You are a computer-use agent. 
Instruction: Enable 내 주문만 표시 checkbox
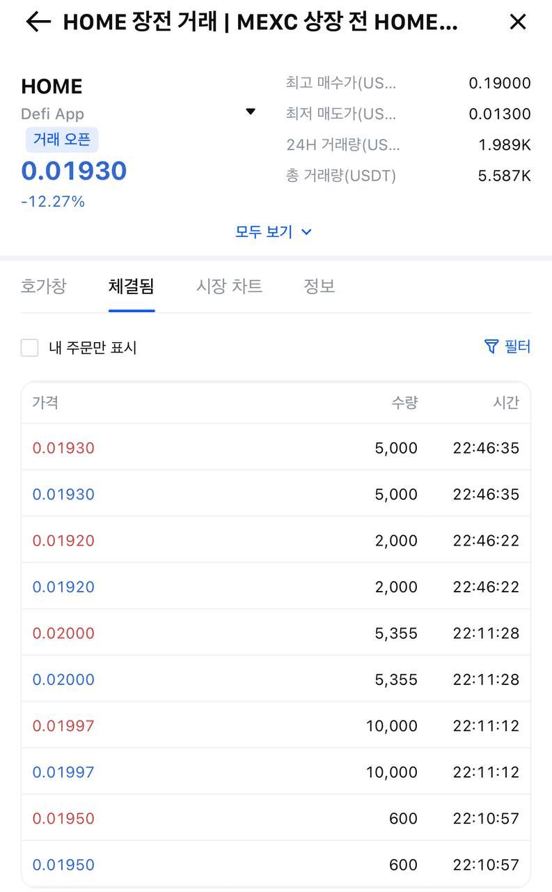click(29, 348)
